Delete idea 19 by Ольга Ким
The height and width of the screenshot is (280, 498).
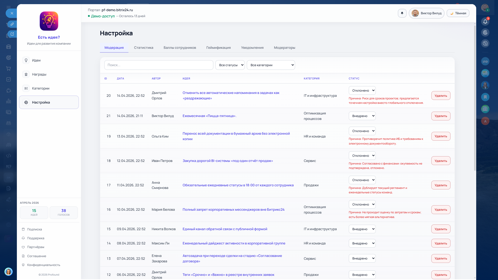[441, 136]
